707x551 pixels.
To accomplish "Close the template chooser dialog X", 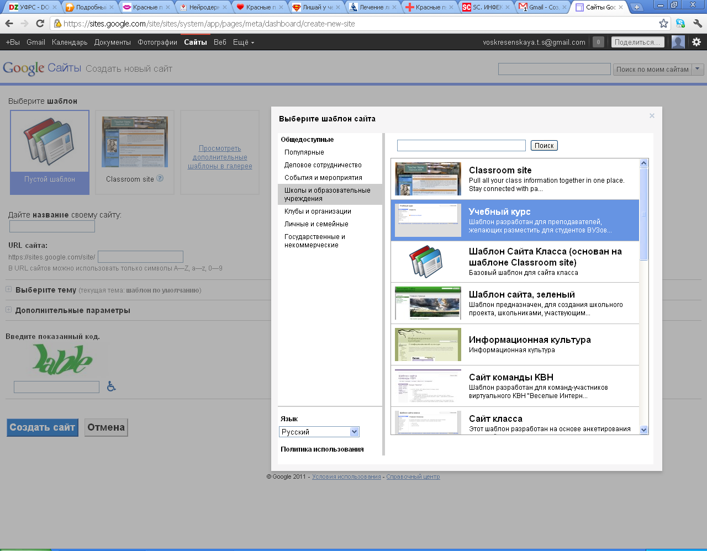I will [652, 115].
